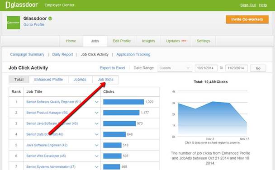Select the Job Click Activity sub-navigation item
The image size is (275, 170).
coord(95,55)
